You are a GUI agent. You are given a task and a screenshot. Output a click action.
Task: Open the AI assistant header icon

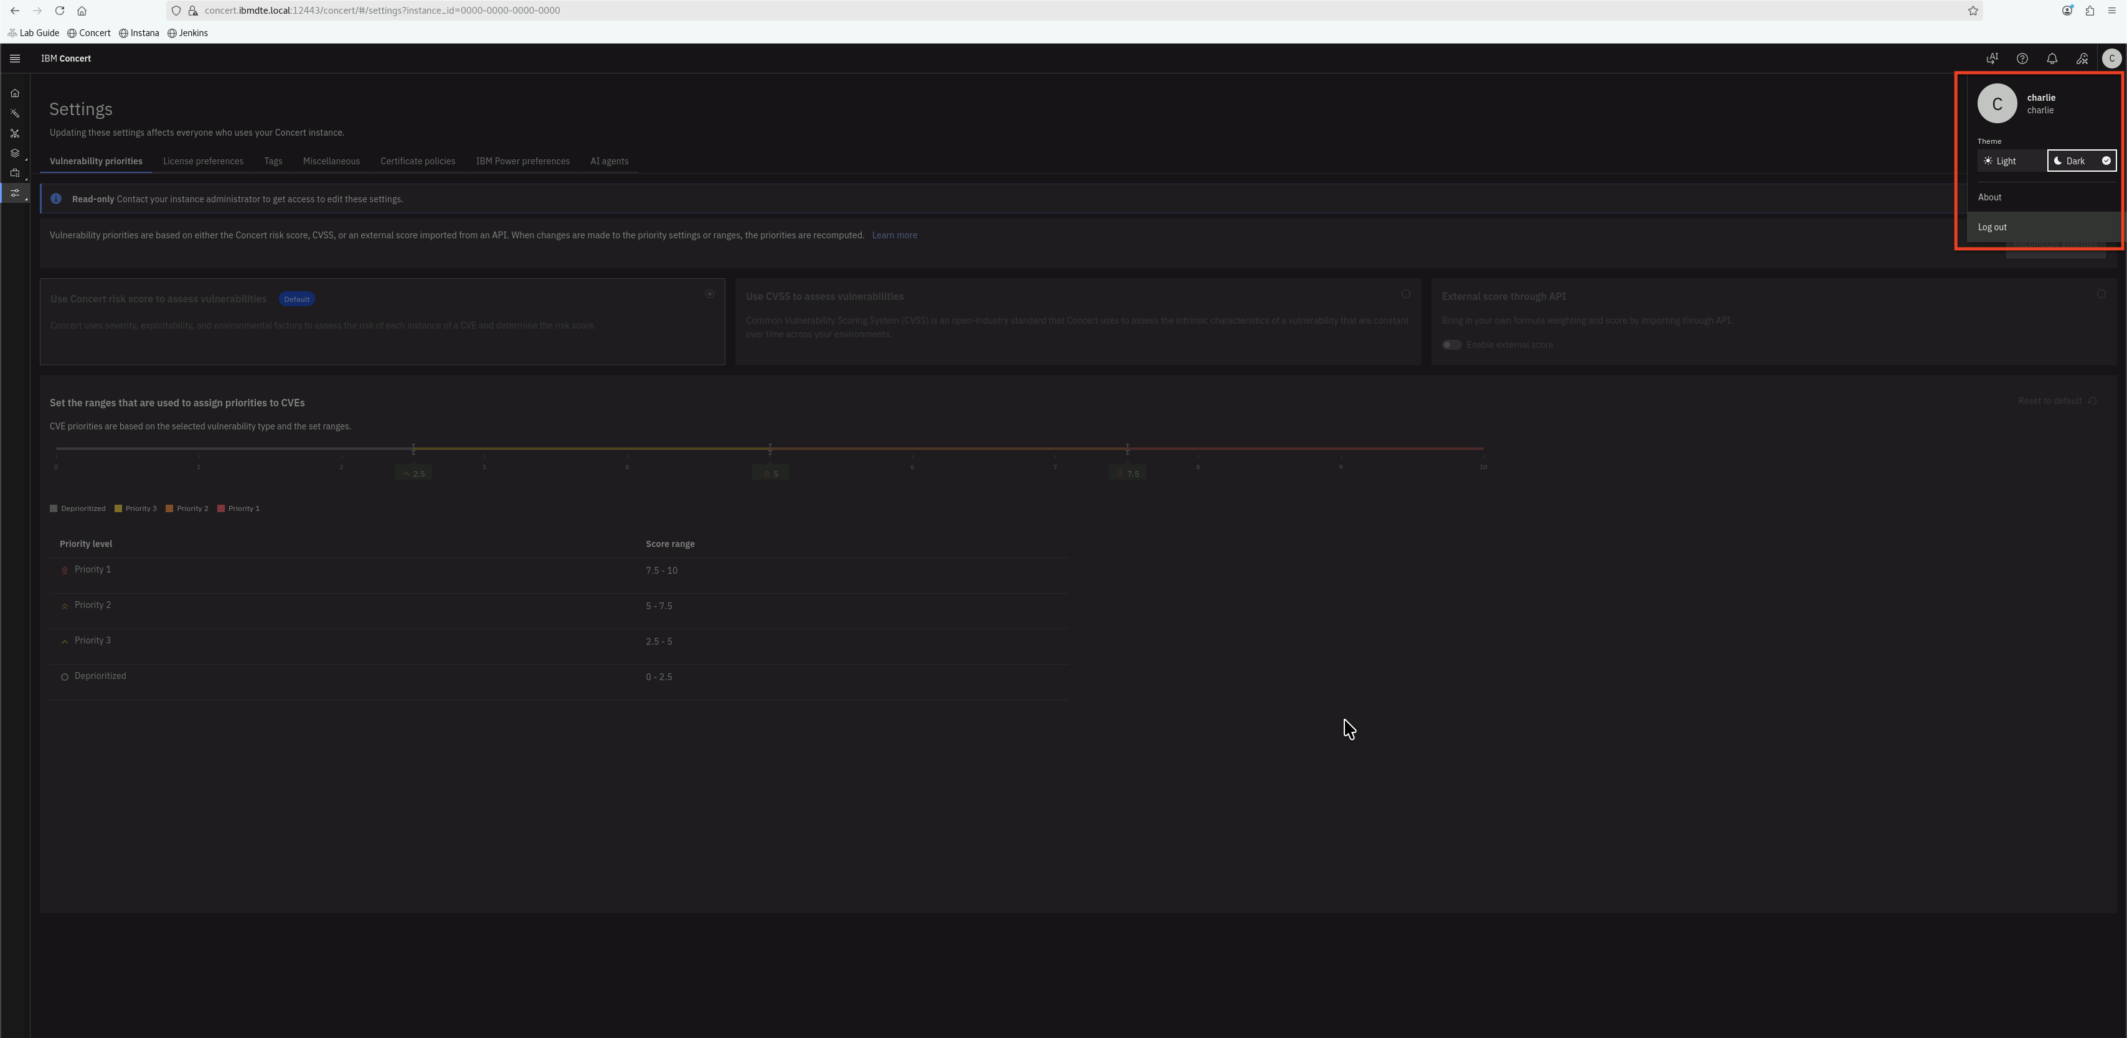(1993, 58)
